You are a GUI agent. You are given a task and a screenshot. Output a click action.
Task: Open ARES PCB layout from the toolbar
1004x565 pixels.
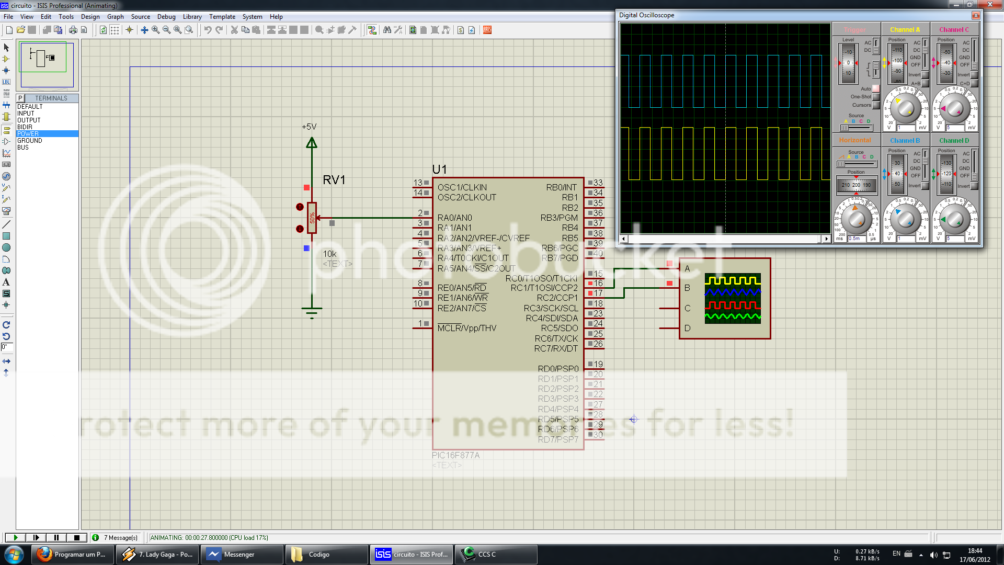pyautogui.click(x=487, y=30)
